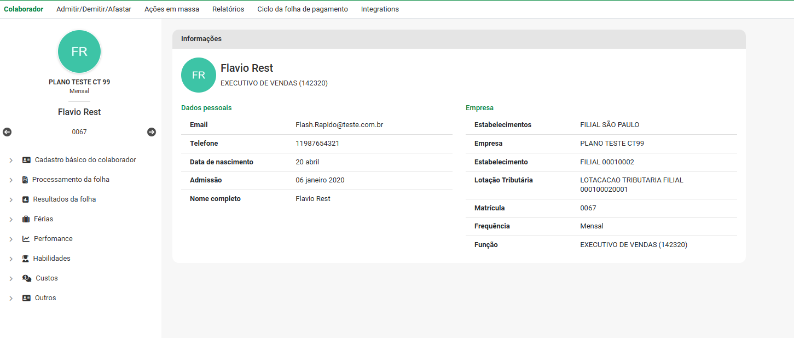Click the suitcase icon beside Férias
Image resolution: width=794 pixels, height=338 pixels.
pyautogui.click(x=26, y=219)
